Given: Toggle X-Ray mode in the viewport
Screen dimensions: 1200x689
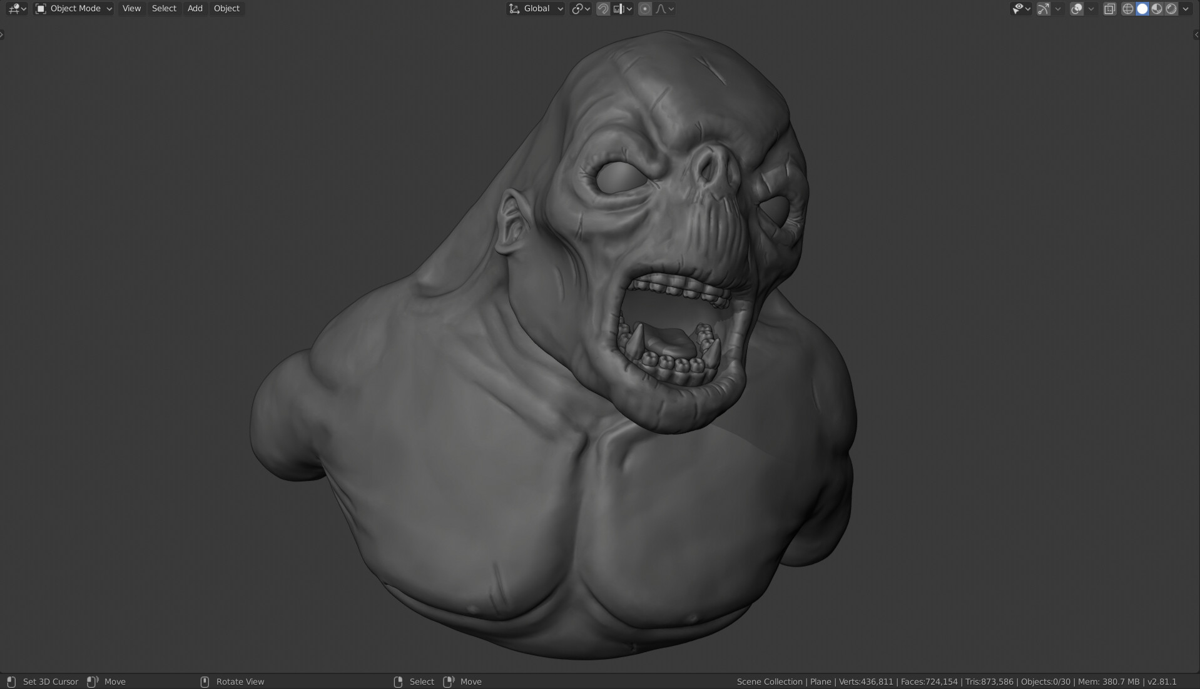Looking at the screenshot, I should click(x=1110, y=8).
